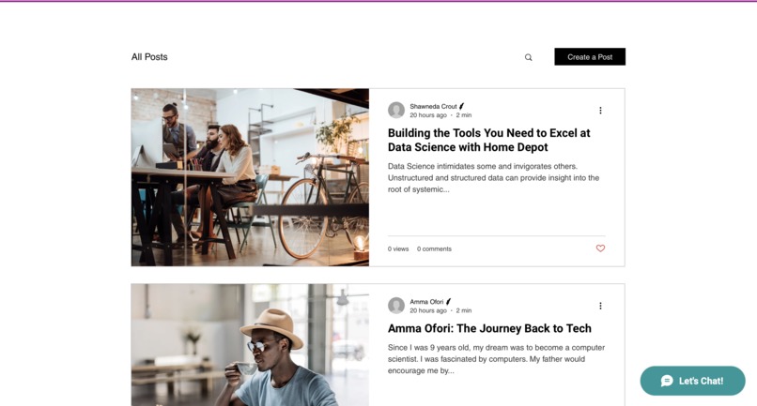Open the man in hat drinking coffee image
757x406 pixels.
pos(250,345)
